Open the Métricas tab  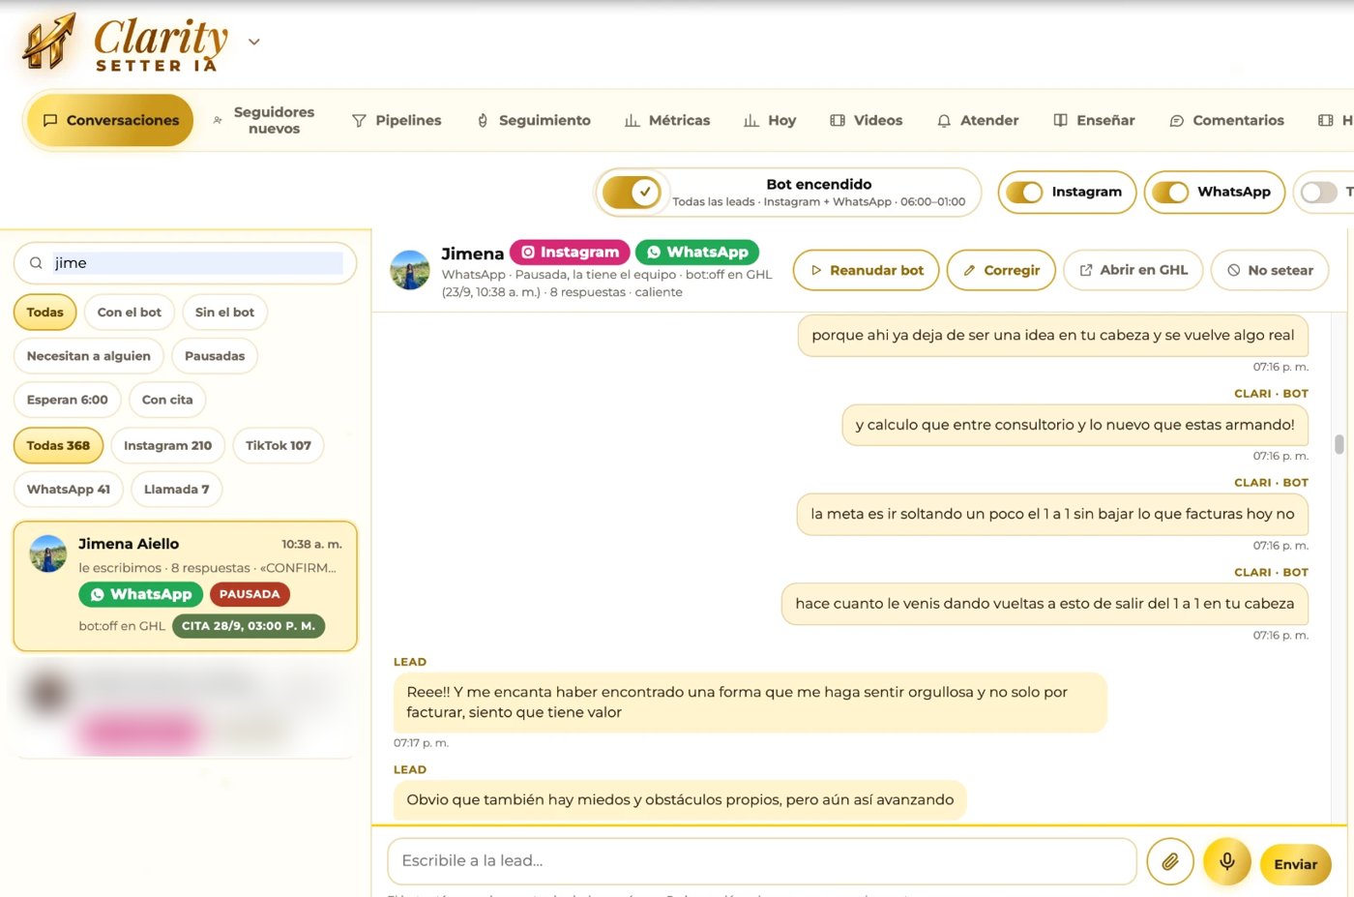click(x=667, y=120)
